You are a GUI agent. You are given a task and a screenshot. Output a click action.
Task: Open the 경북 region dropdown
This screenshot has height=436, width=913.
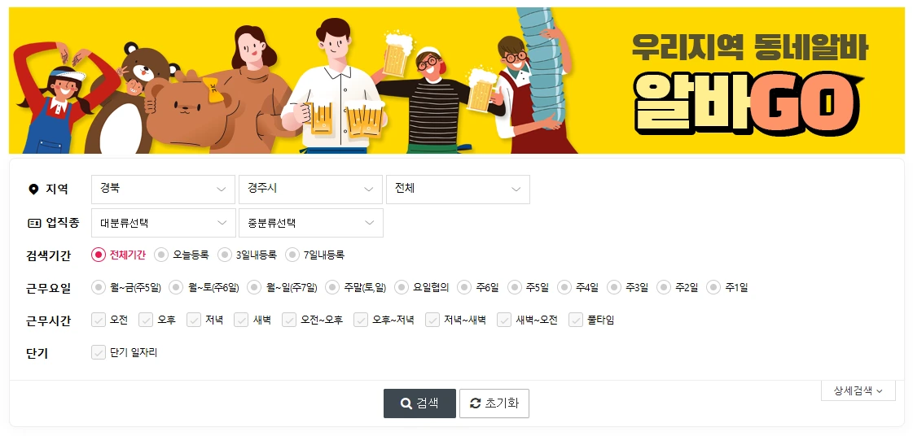[163, 190]
